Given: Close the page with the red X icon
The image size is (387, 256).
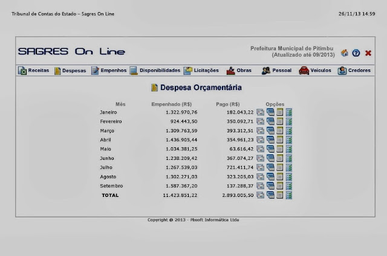Looking at the screenshot, I should pos(368,53).
